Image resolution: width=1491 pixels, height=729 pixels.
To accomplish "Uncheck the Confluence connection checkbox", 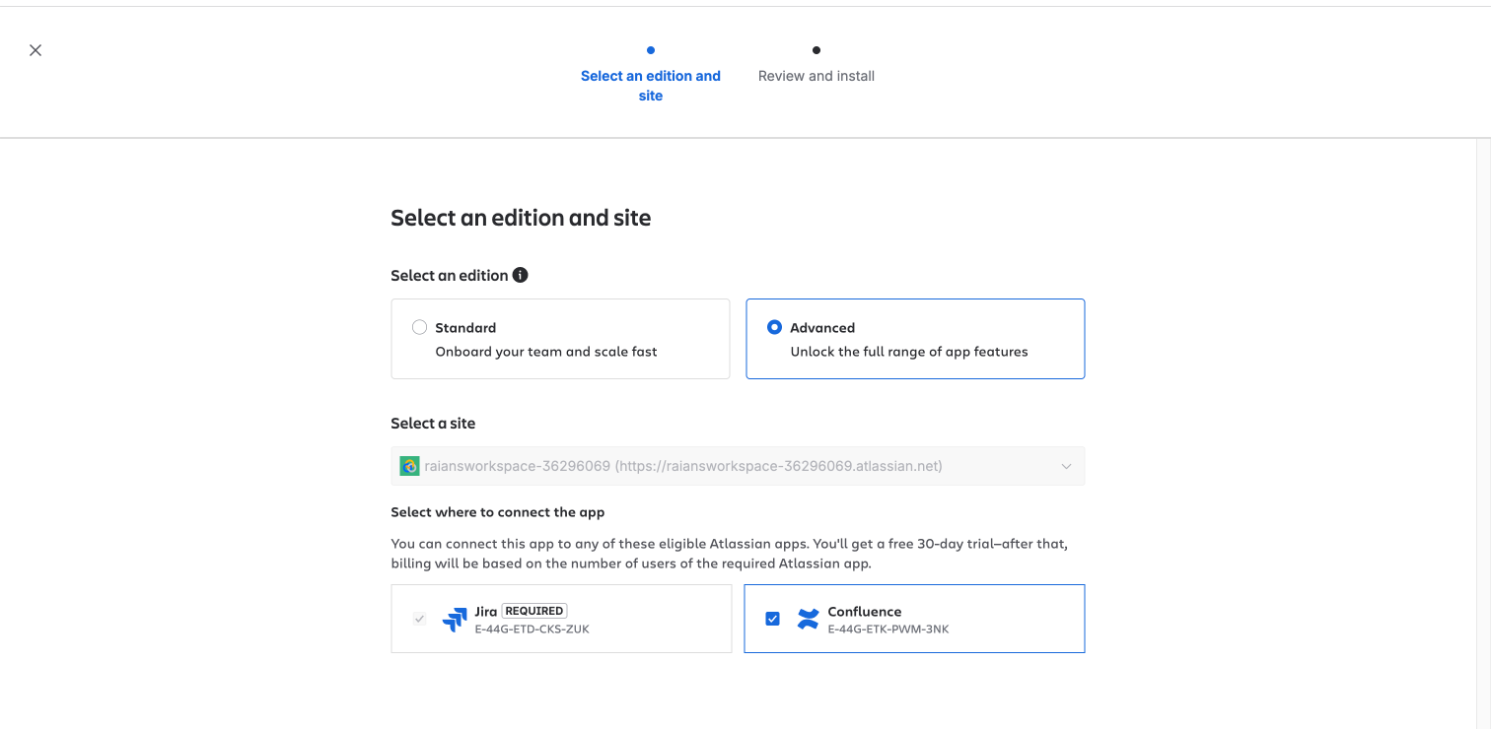I will (x=773, y=618).
